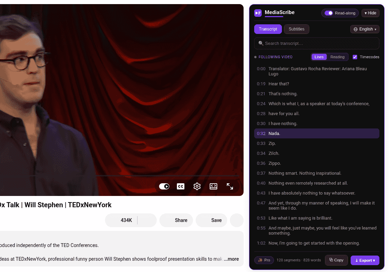Switch to the Subtitles tab
This screenshot has width=390, height=272.
coord(297,29)
